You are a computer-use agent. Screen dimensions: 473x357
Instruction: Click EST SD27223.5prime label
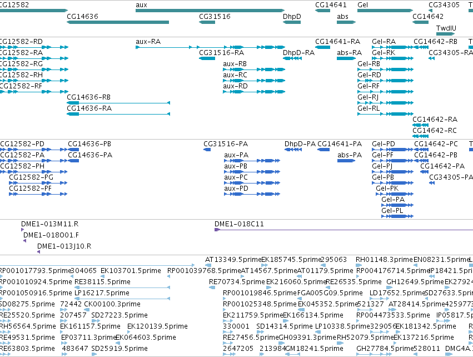pyautogui.click(x=120, y=315)
